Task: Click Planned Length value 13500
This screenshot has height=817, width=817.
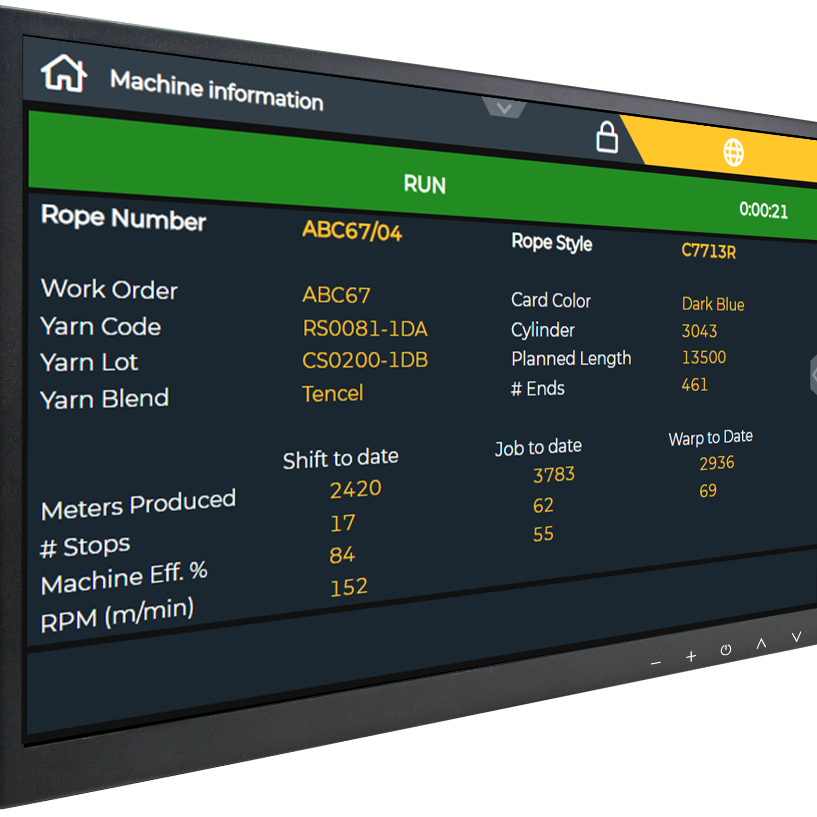Action: (x=704, y=358)
